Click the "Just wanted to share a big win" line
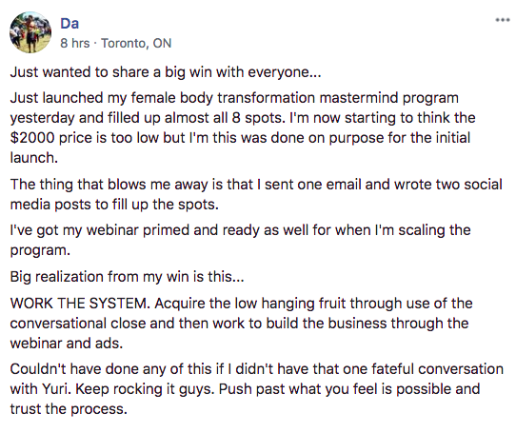Viewport: 516px width, 433px height. click(x=166, y=72)
